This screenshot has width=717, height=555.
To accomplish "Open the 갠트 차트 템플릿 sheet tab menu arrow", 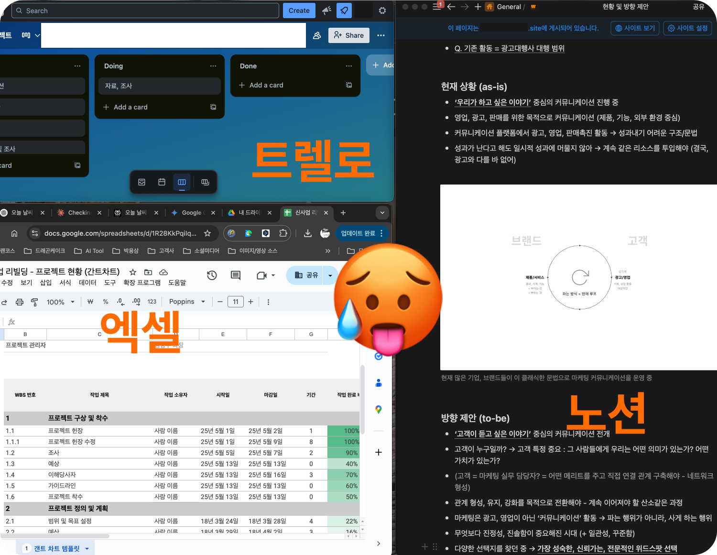I will (87, 549).
